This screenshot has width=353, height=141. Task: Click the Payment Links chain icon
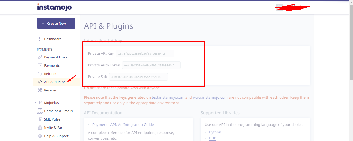tap(40, 57)
